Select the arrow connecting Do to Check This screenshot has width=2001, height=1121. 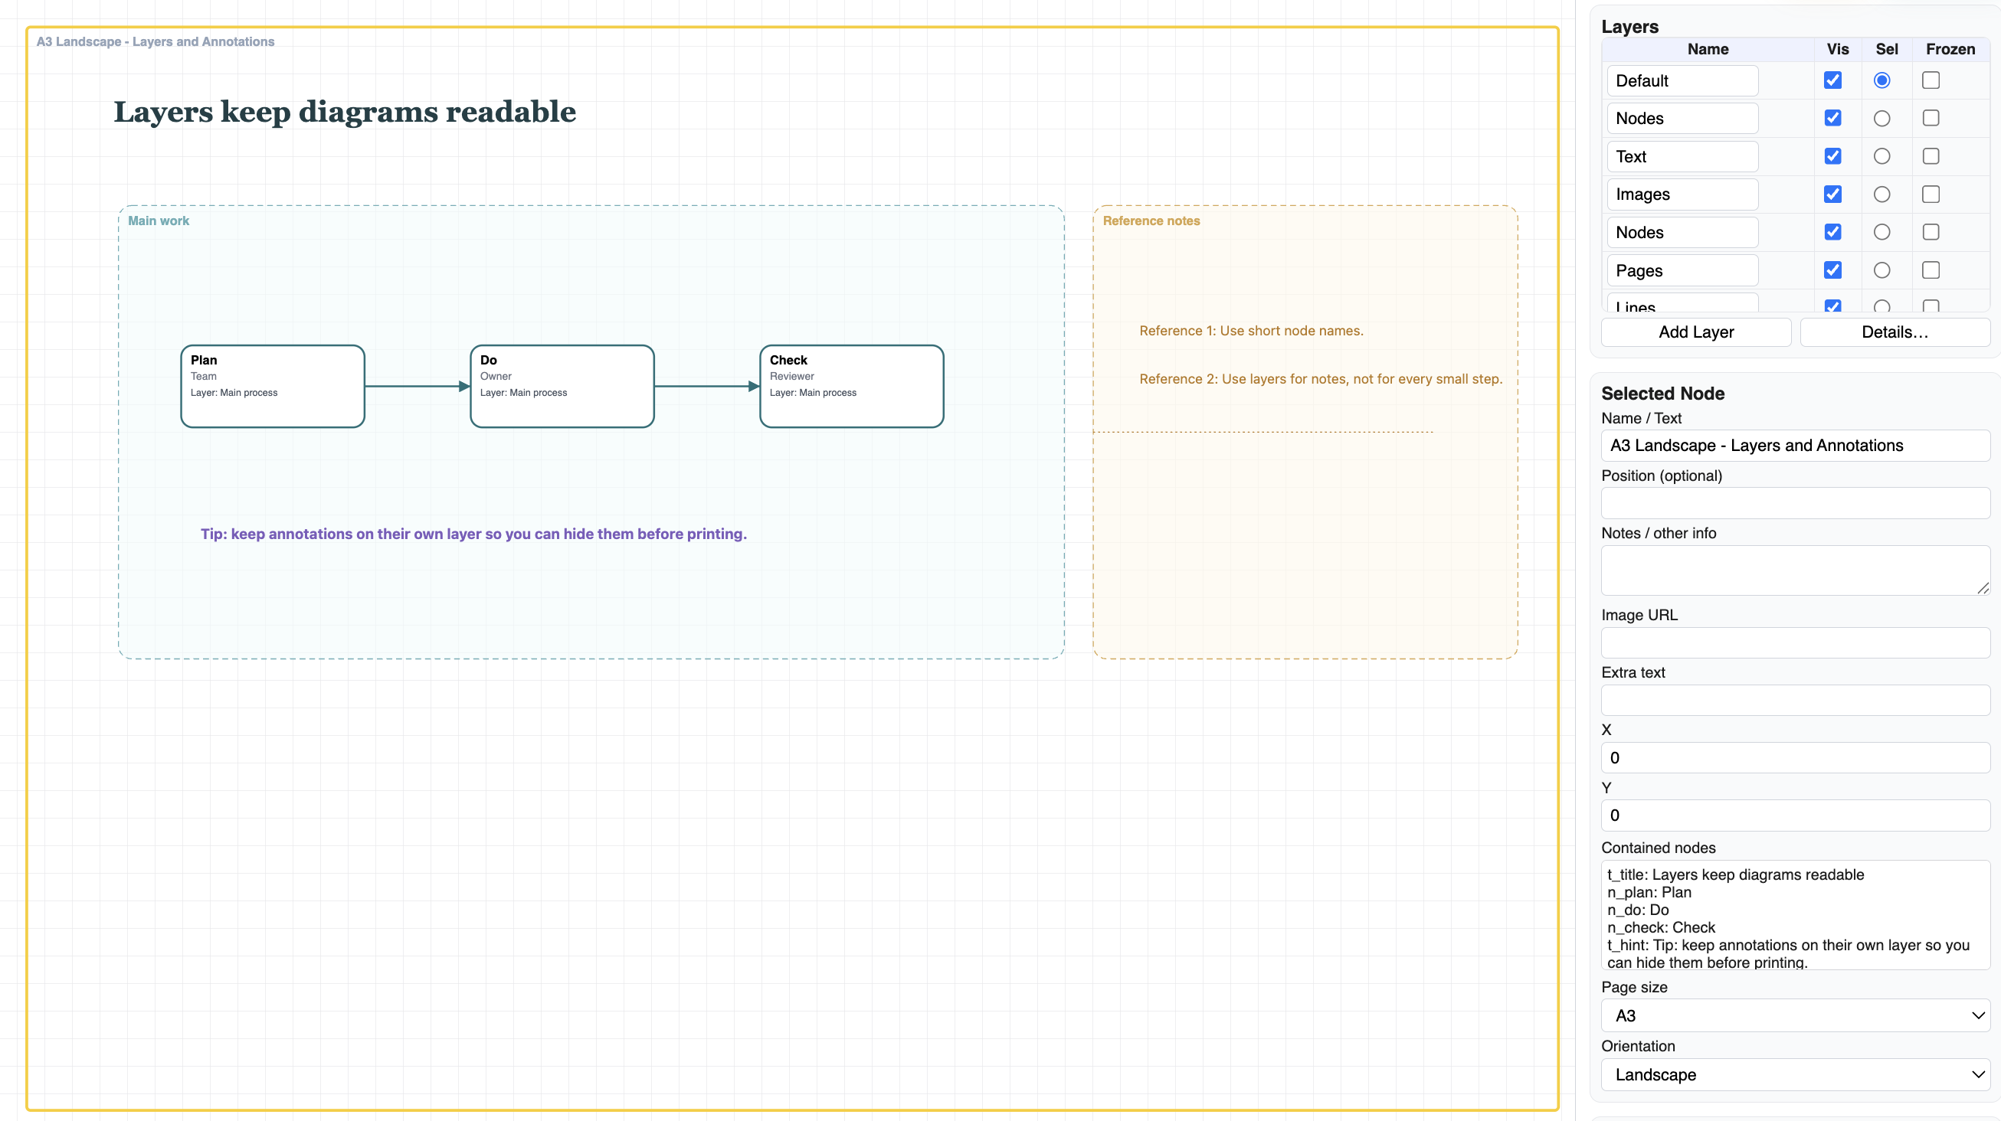707,387
